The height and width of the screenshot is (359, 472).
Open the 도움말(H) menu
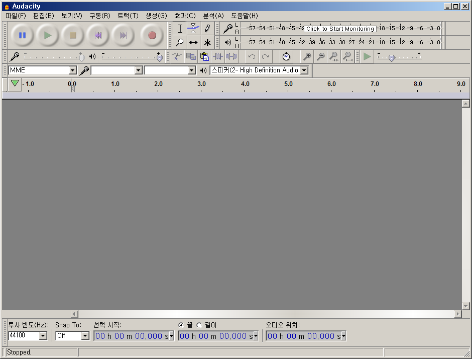point(245,16)
